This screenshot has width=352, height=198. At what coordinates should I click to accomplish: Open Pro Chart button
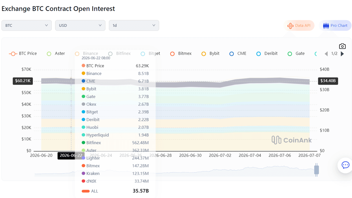(x=335, y=26)
